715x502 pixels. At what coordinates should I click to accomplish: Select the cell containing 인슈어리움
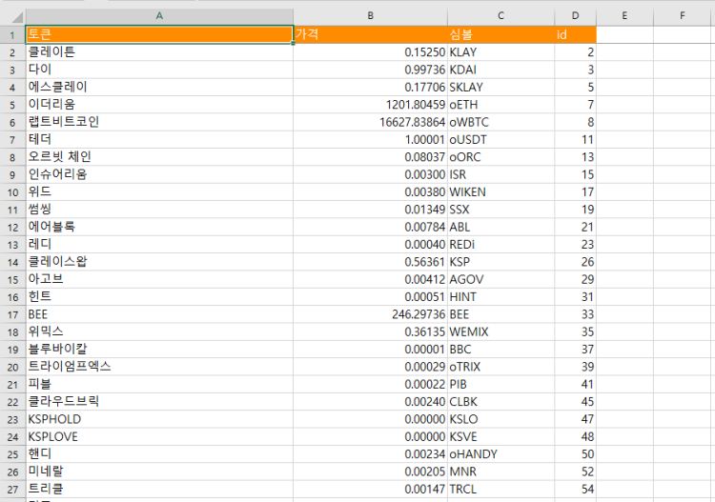159,174
